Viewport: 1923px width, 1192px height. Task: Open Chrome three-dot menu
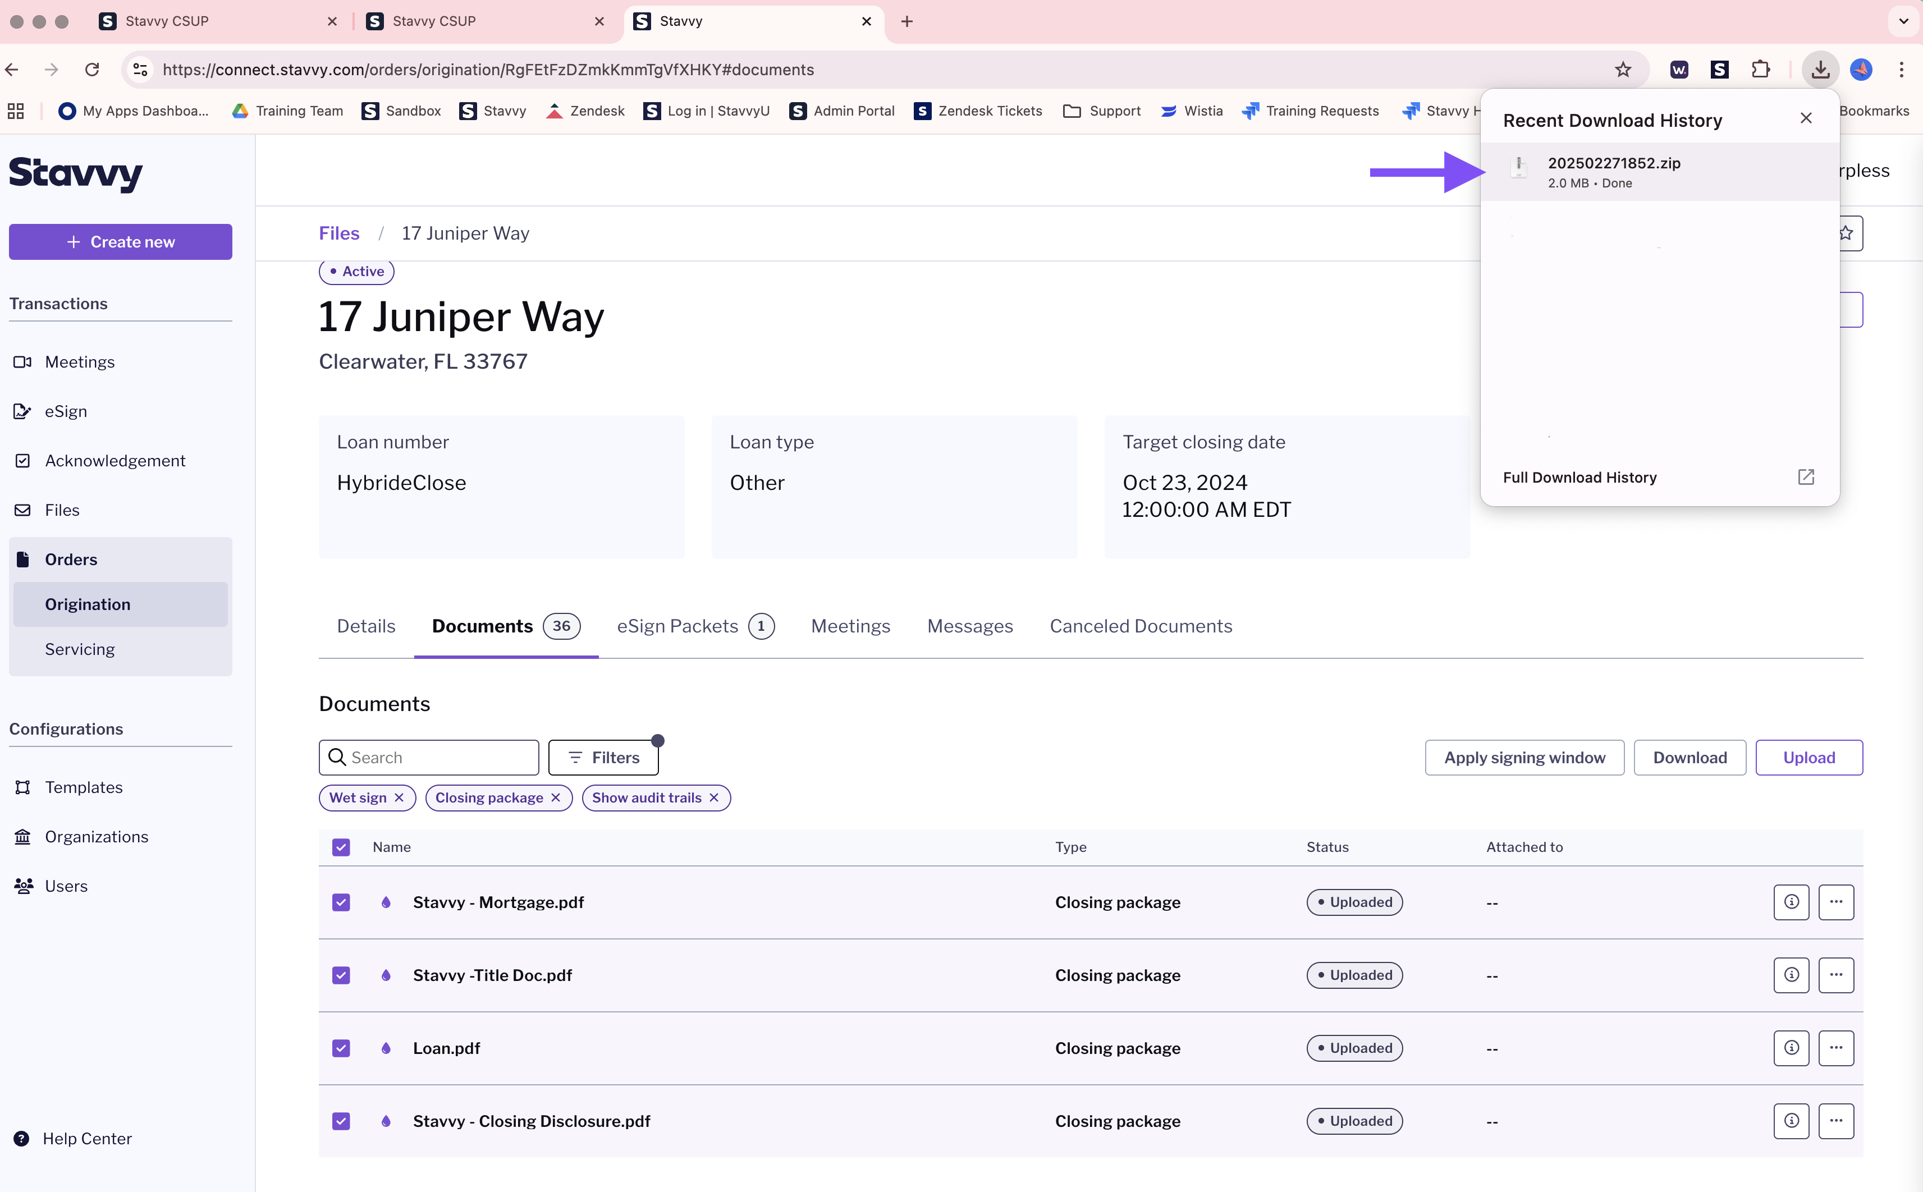[x=1902, y=70]
